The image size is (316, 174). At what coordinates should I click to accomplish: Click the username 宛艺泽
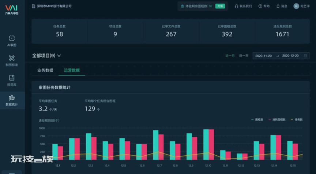point(305,6)
